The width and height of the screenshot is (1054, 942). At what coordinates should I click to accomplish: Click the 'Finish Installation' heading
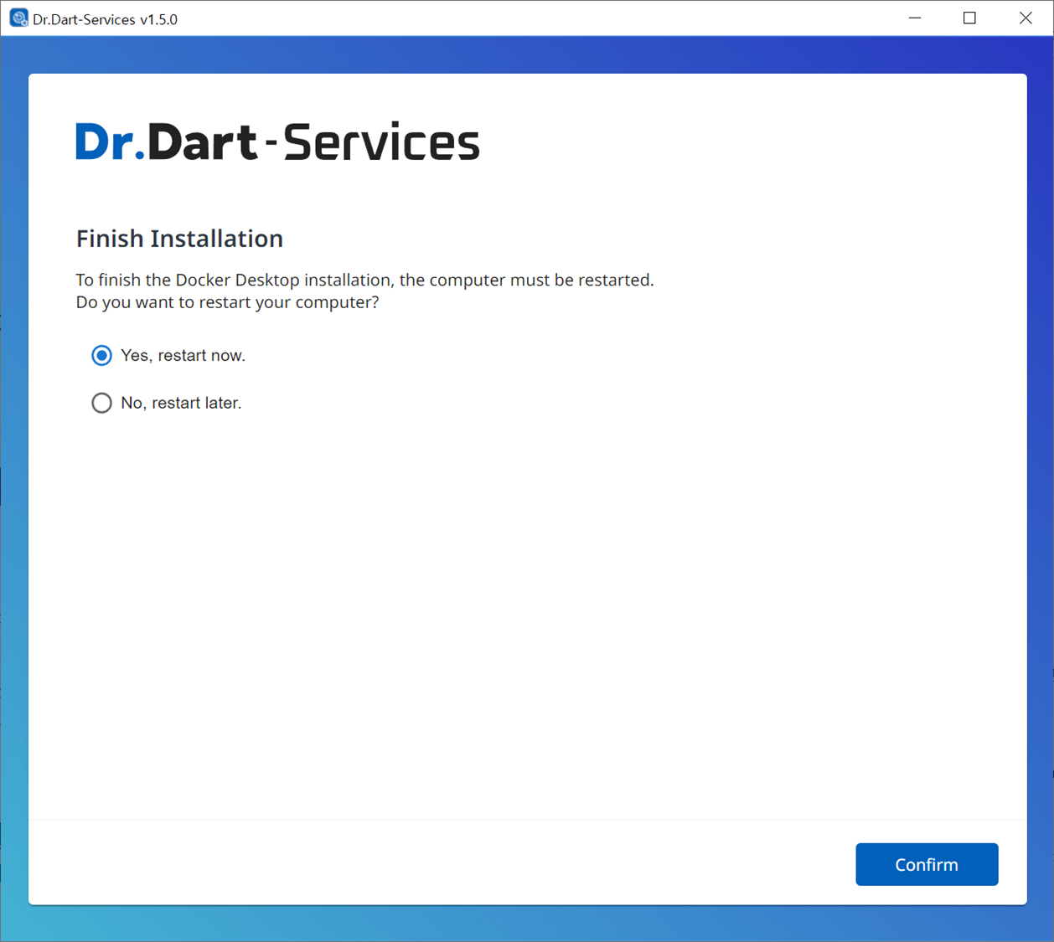click(x=179, y=239)
